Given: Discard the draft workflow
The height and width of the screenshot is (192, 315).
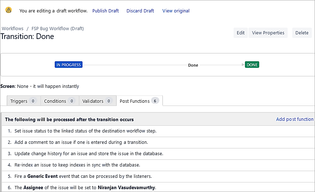Looking at the screenshot, I should (140, 11).
